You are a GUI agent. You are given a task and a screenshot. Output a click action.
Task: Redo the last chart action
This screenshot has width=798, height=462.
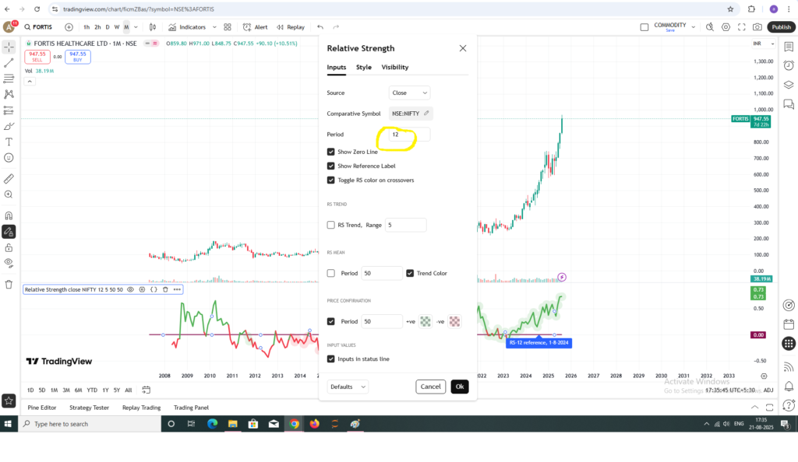(336, 27)
